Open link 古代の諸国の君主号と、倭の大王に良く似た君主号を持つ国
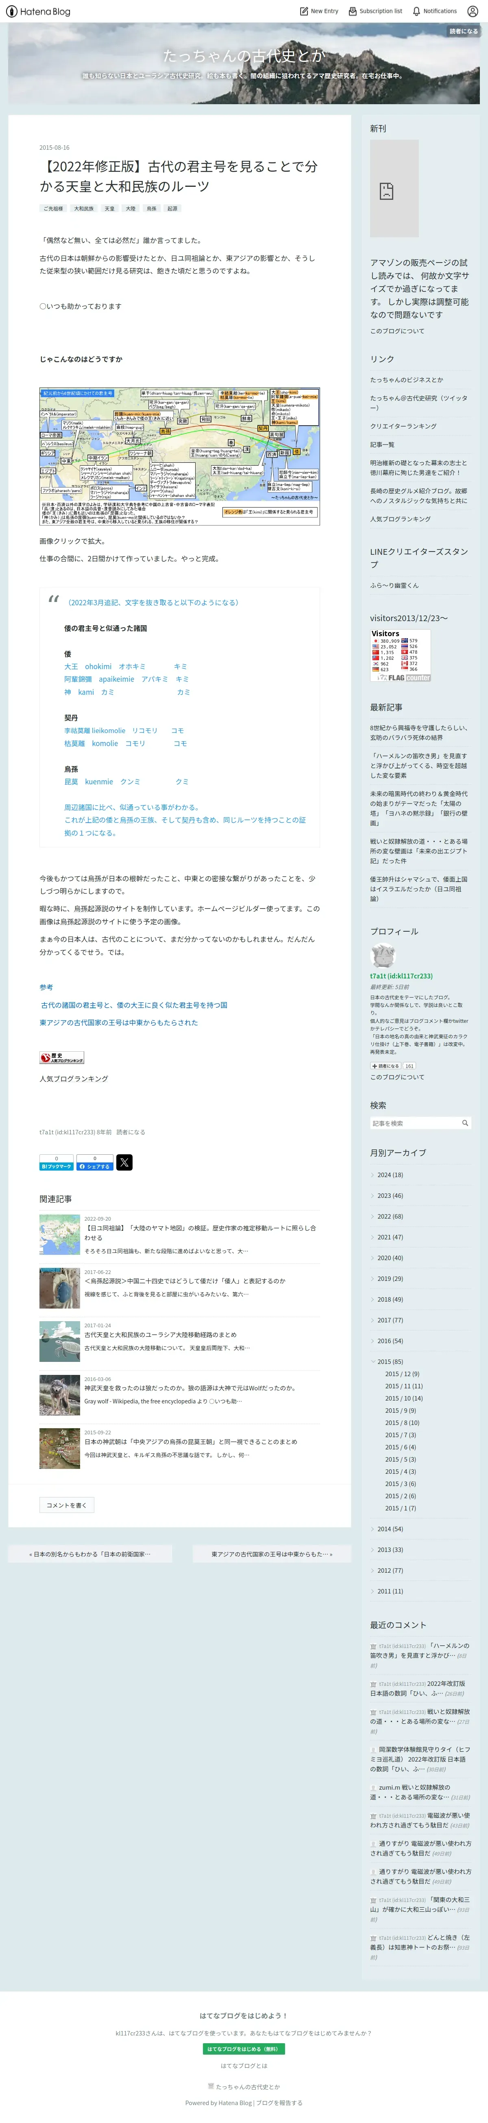 [134, 1005]
